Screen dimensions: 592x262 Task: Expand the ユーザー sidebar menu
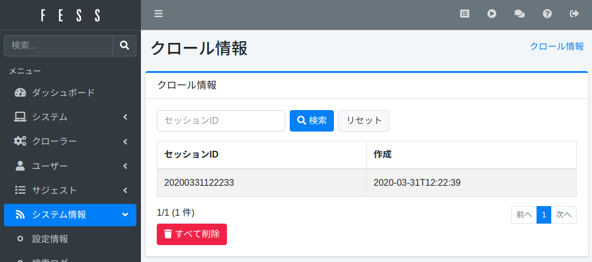(70, 166)
